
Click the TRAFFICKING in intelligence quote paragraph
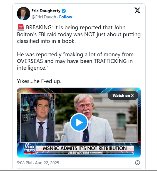click(x=75, y=61)
